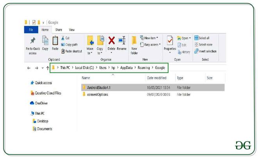258x158 pixels.
Task: Click Google breadcrumb segment
Action: point(160,68)
